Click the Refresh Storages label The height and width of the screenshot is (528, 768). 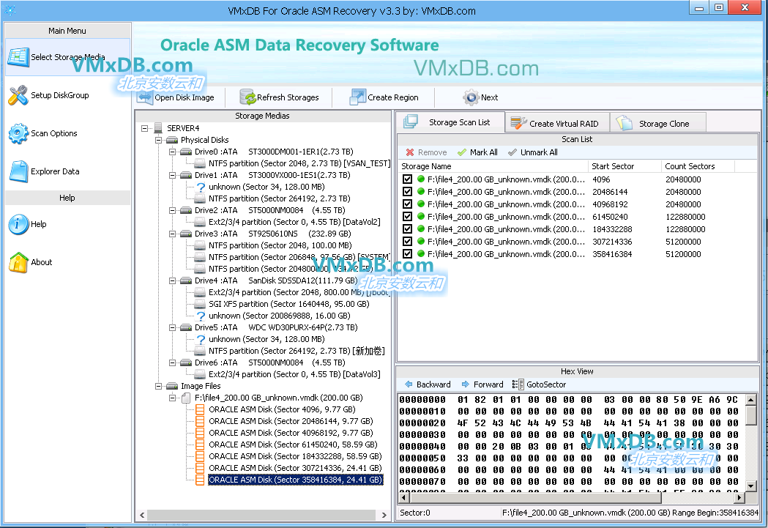pyautogui.click(x=288, y=97)
